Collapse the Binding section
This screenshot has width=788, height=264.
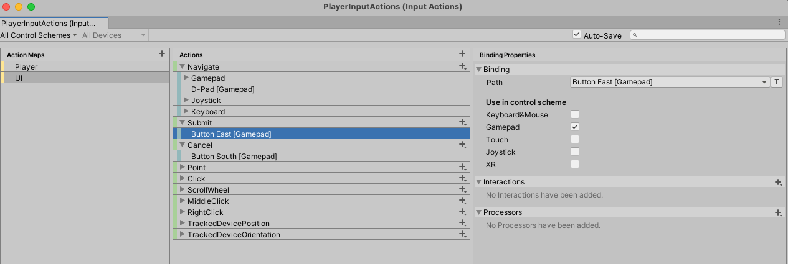[479, 70]
